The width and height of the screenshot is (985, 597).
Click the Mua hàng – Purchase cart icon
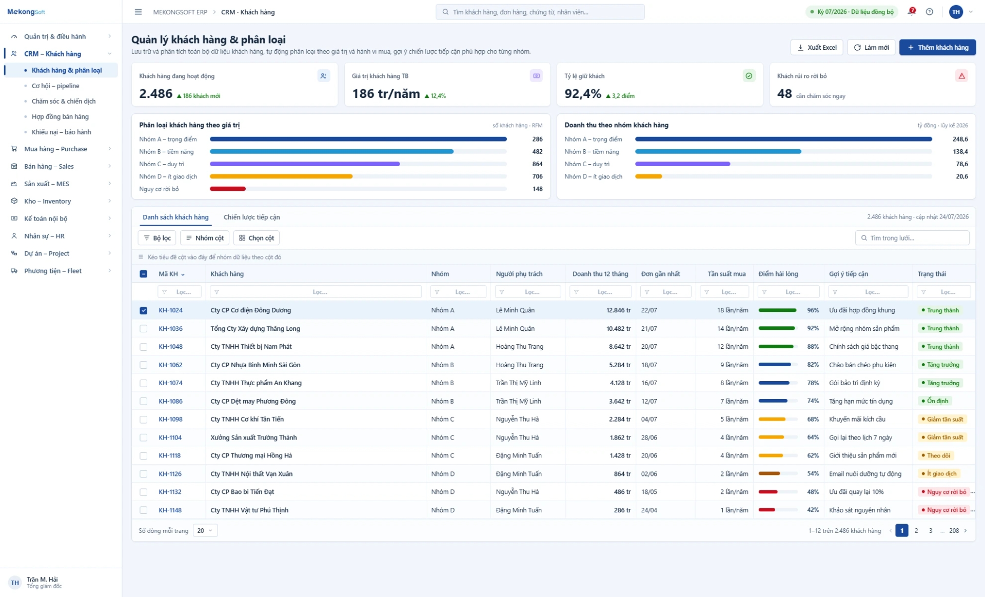(14, 149)
